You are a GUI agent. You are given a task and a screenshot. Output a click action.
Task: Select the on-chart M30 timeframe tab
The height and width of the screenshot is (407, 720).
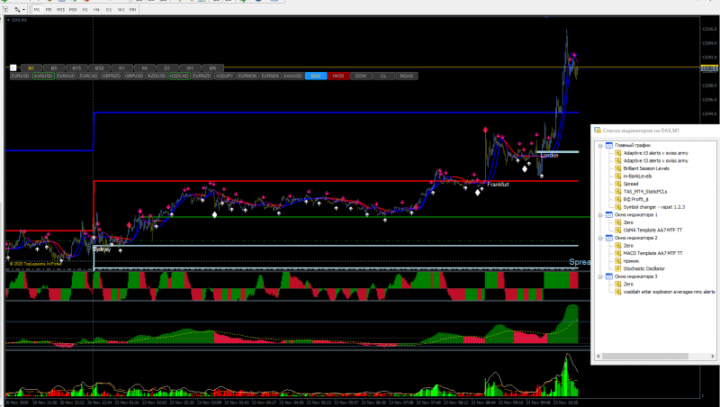pyautogui.click(x=99, y=68)
